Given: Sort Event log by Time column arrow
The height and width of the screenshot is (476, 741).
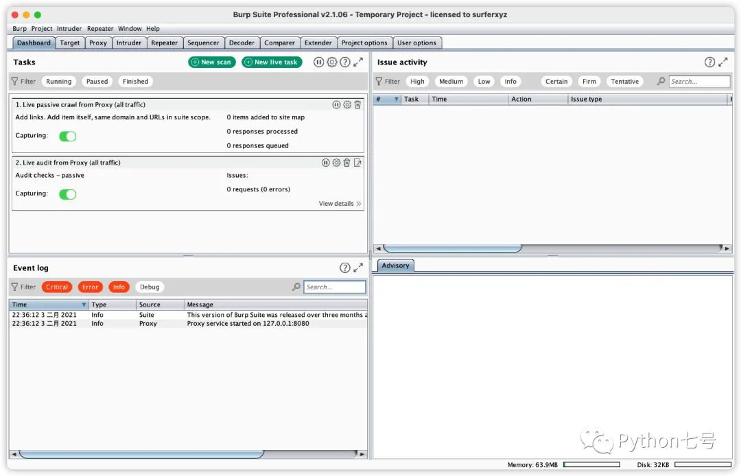Looking at the screenshot, I should pos(84,305).
